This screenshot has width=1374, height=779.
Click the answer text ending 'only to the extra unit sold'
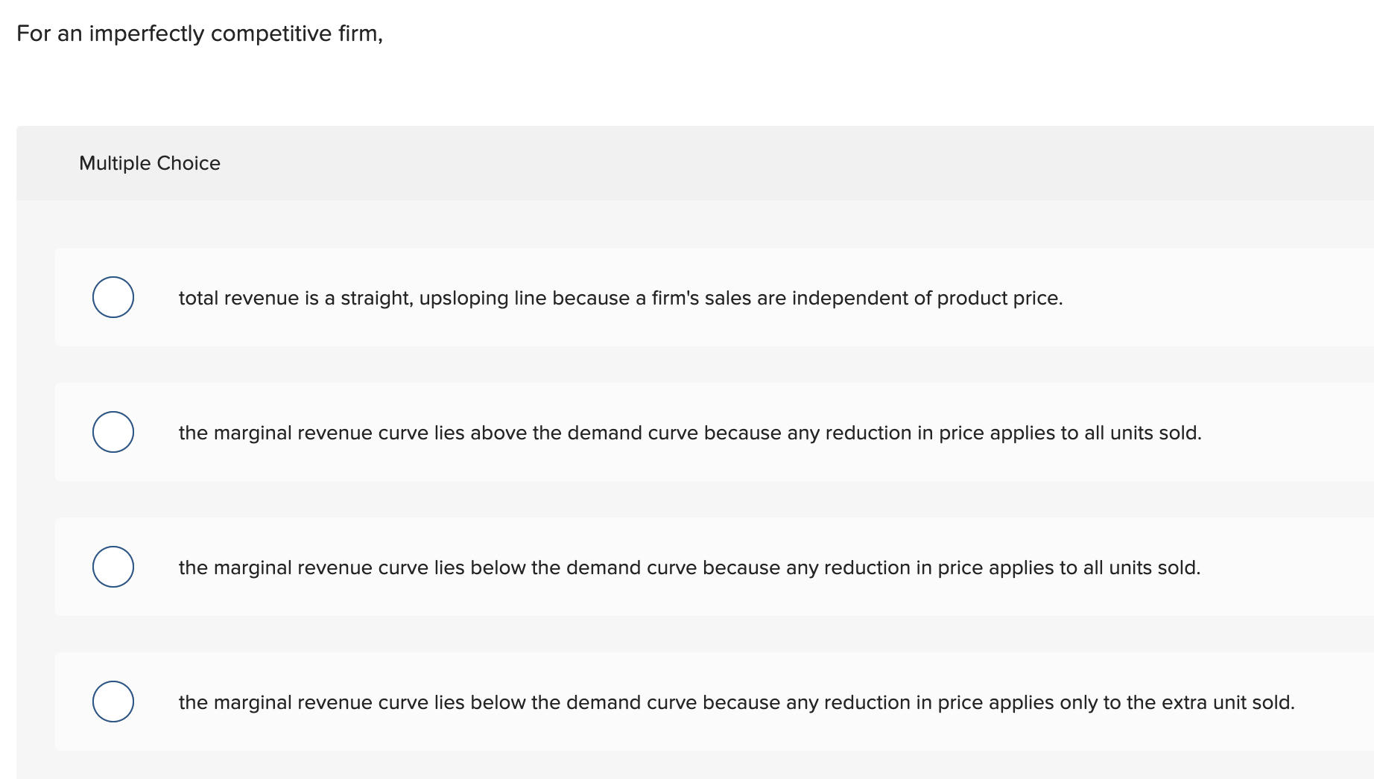pos(736,702)
